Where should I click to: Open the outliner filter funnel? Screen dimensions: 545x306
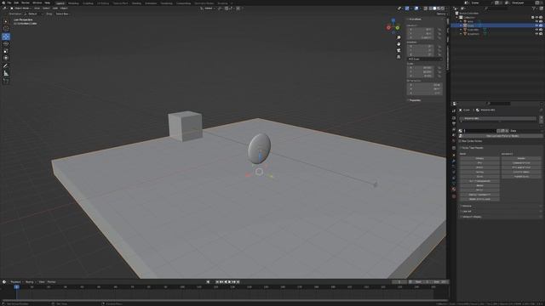point(534,8)
